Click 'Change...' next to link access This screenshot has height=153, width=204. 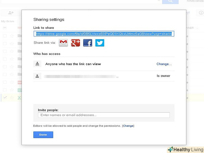[164, 64]
